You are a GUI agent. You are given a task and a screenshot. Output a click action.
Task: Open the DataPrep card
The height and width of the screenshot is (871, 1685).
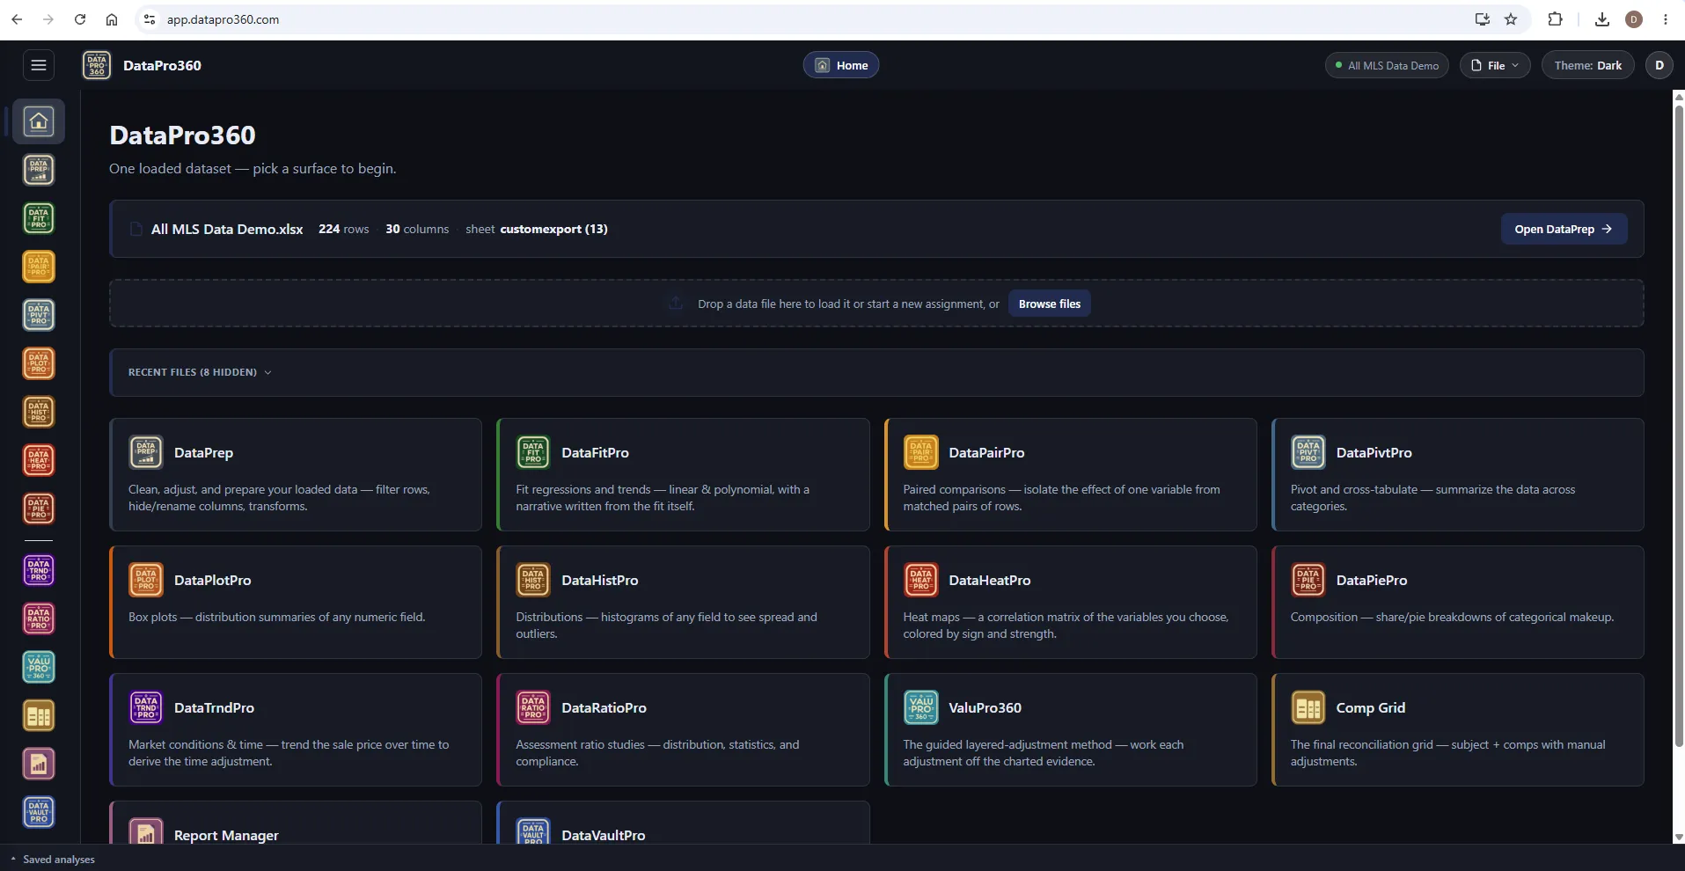pyautogui.click(x=296, y=474)
